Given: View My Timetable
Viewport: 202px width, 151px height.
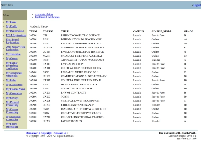Looking at the screenshot, I should pyautogui.click(x=13, y=54).
